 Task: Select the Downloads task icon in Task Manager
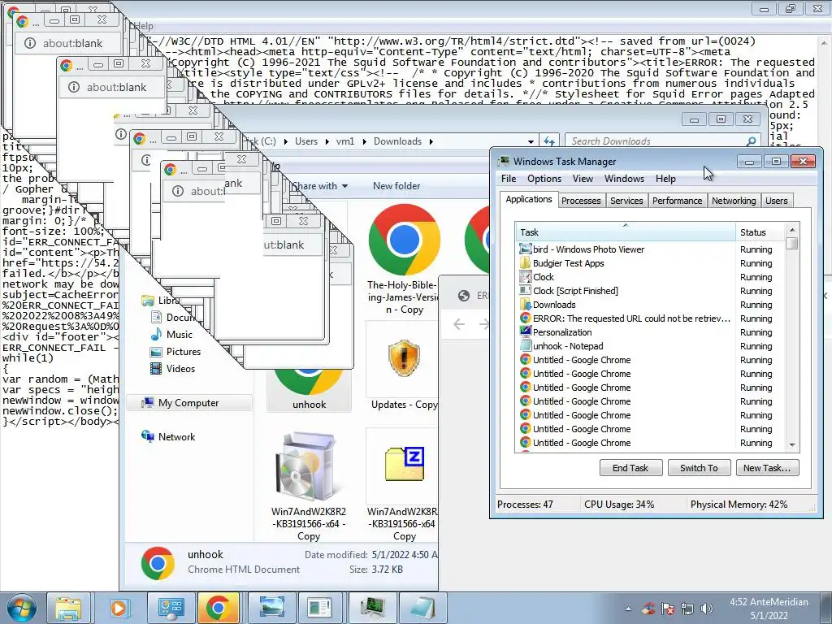click(525, 305)
